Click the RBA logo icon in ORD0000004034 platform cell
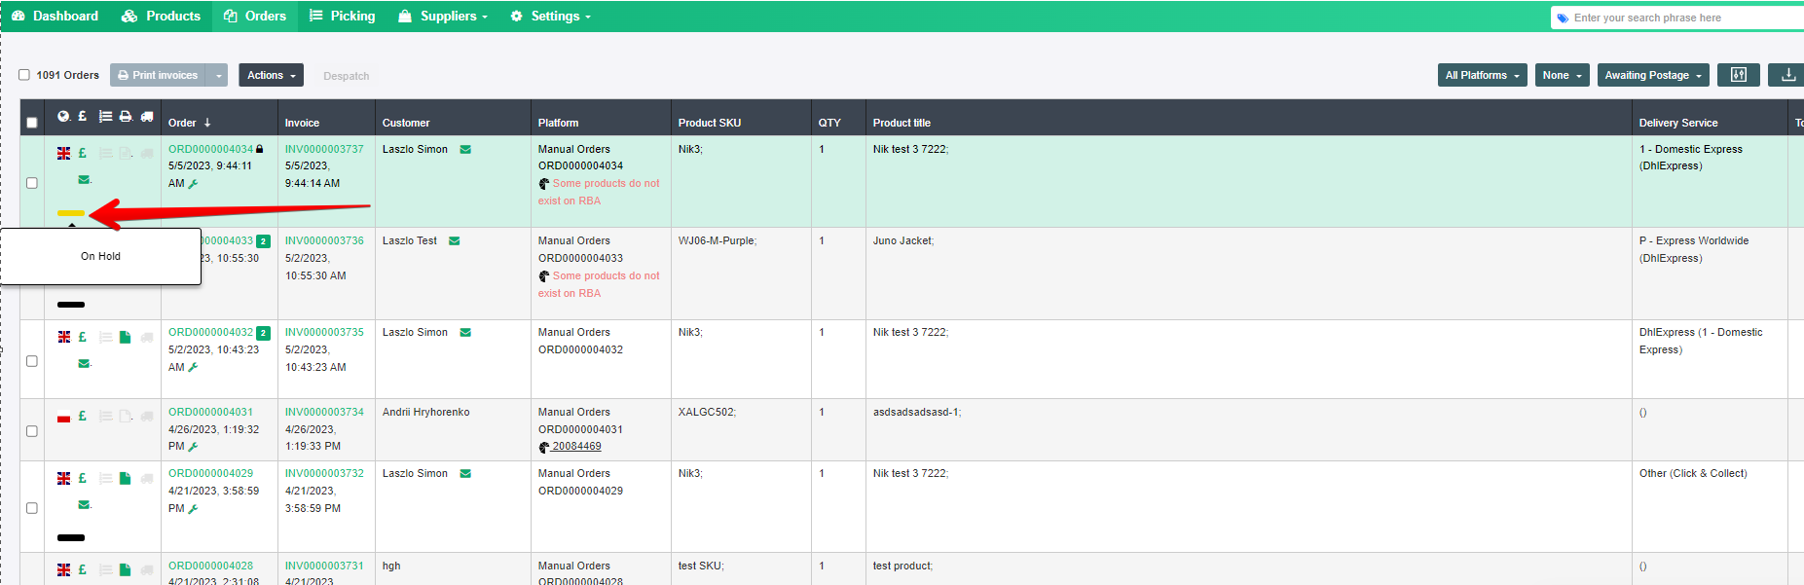This screenshot has height=585, width=1804. [544, 184]
